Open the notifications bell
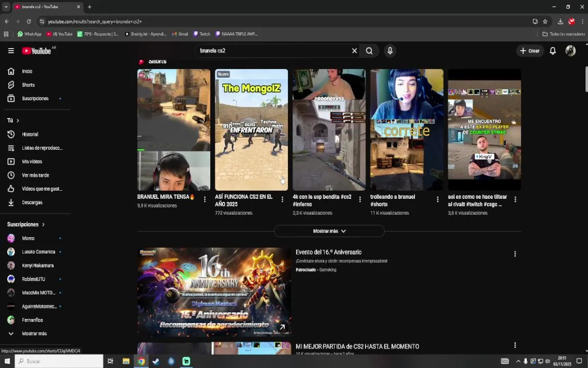The image size is (588, 368). [553, 51]
